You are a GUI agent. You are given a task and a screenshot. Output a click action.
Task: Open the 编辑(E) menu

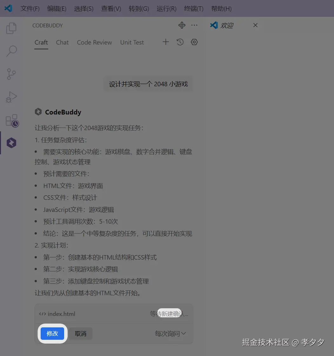pos(57,9)
